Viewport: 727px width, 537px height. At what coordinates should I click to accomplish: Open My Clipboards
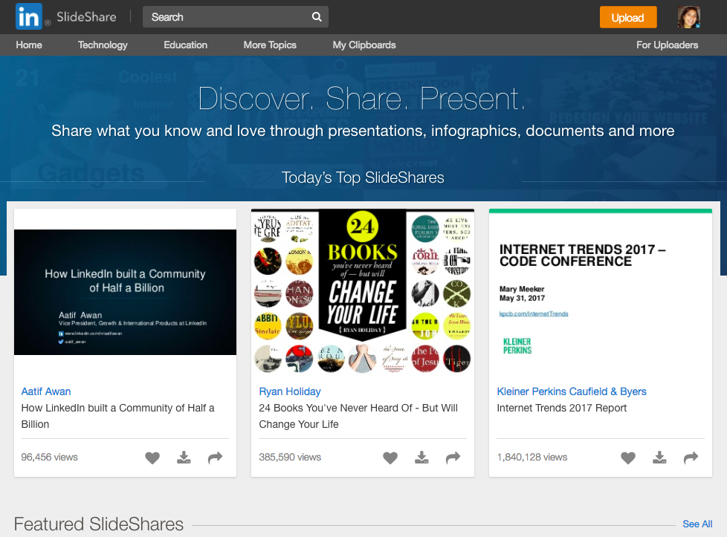click(x=364, y=45)
